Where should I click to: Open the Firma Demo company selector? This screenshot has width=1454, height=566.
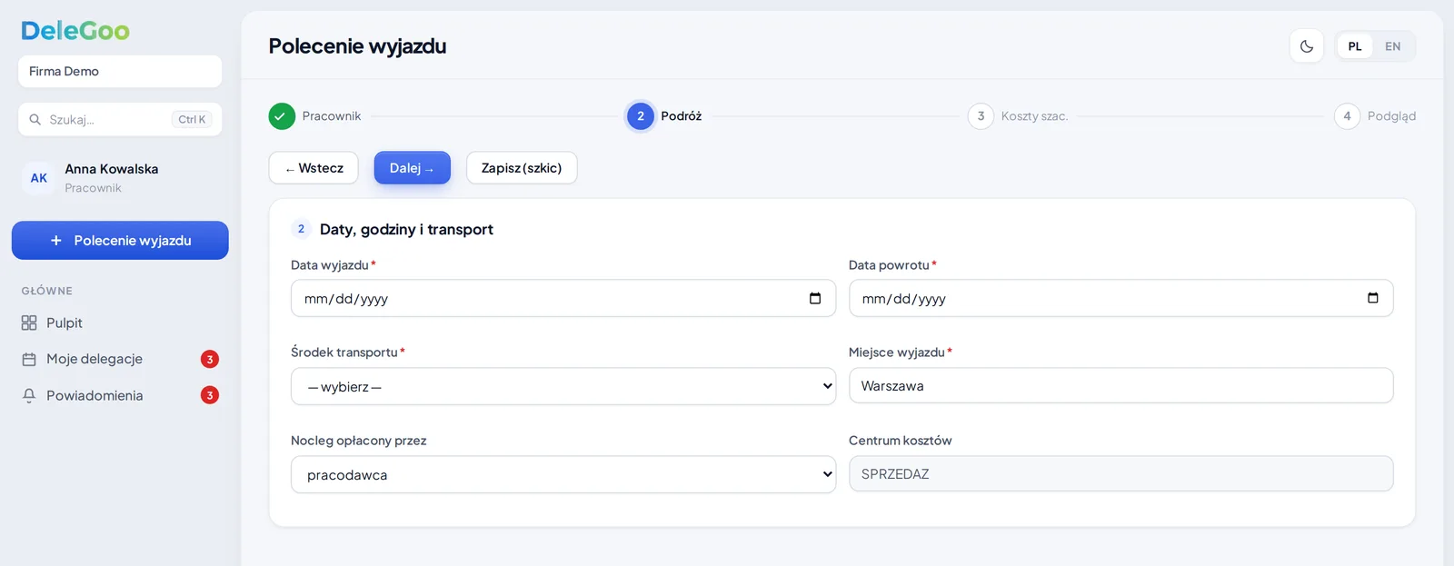coord(120,71)
